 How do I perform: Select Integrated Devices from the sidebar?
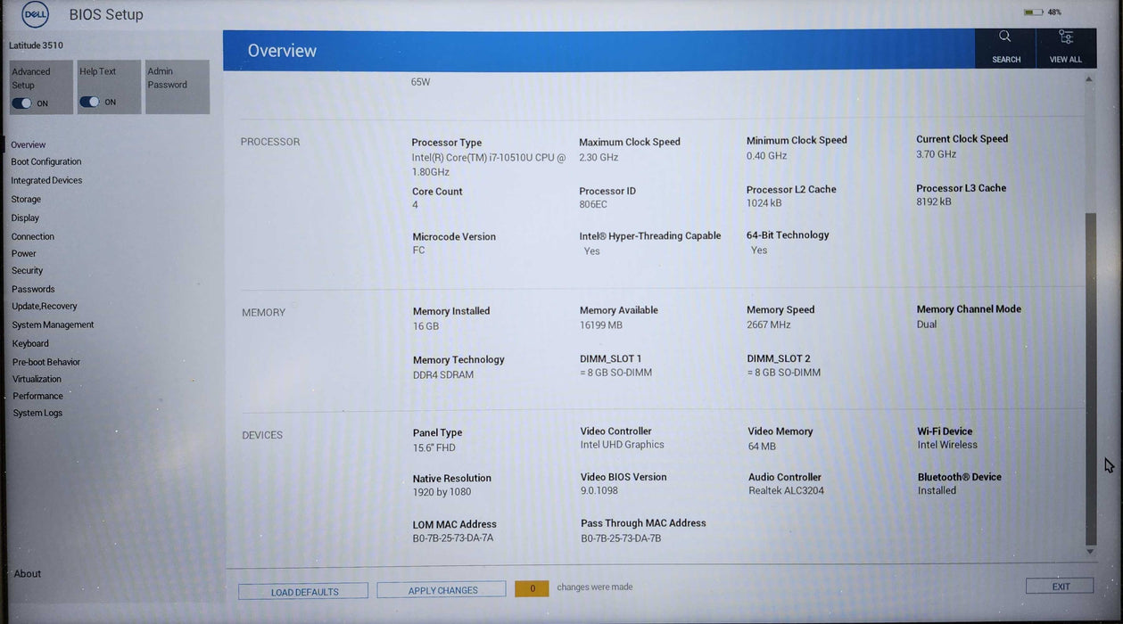click(46, 179)
